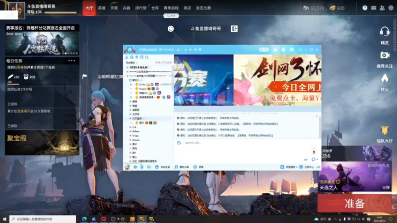Click the gold ingot 600 currency

tap(337, 8)
